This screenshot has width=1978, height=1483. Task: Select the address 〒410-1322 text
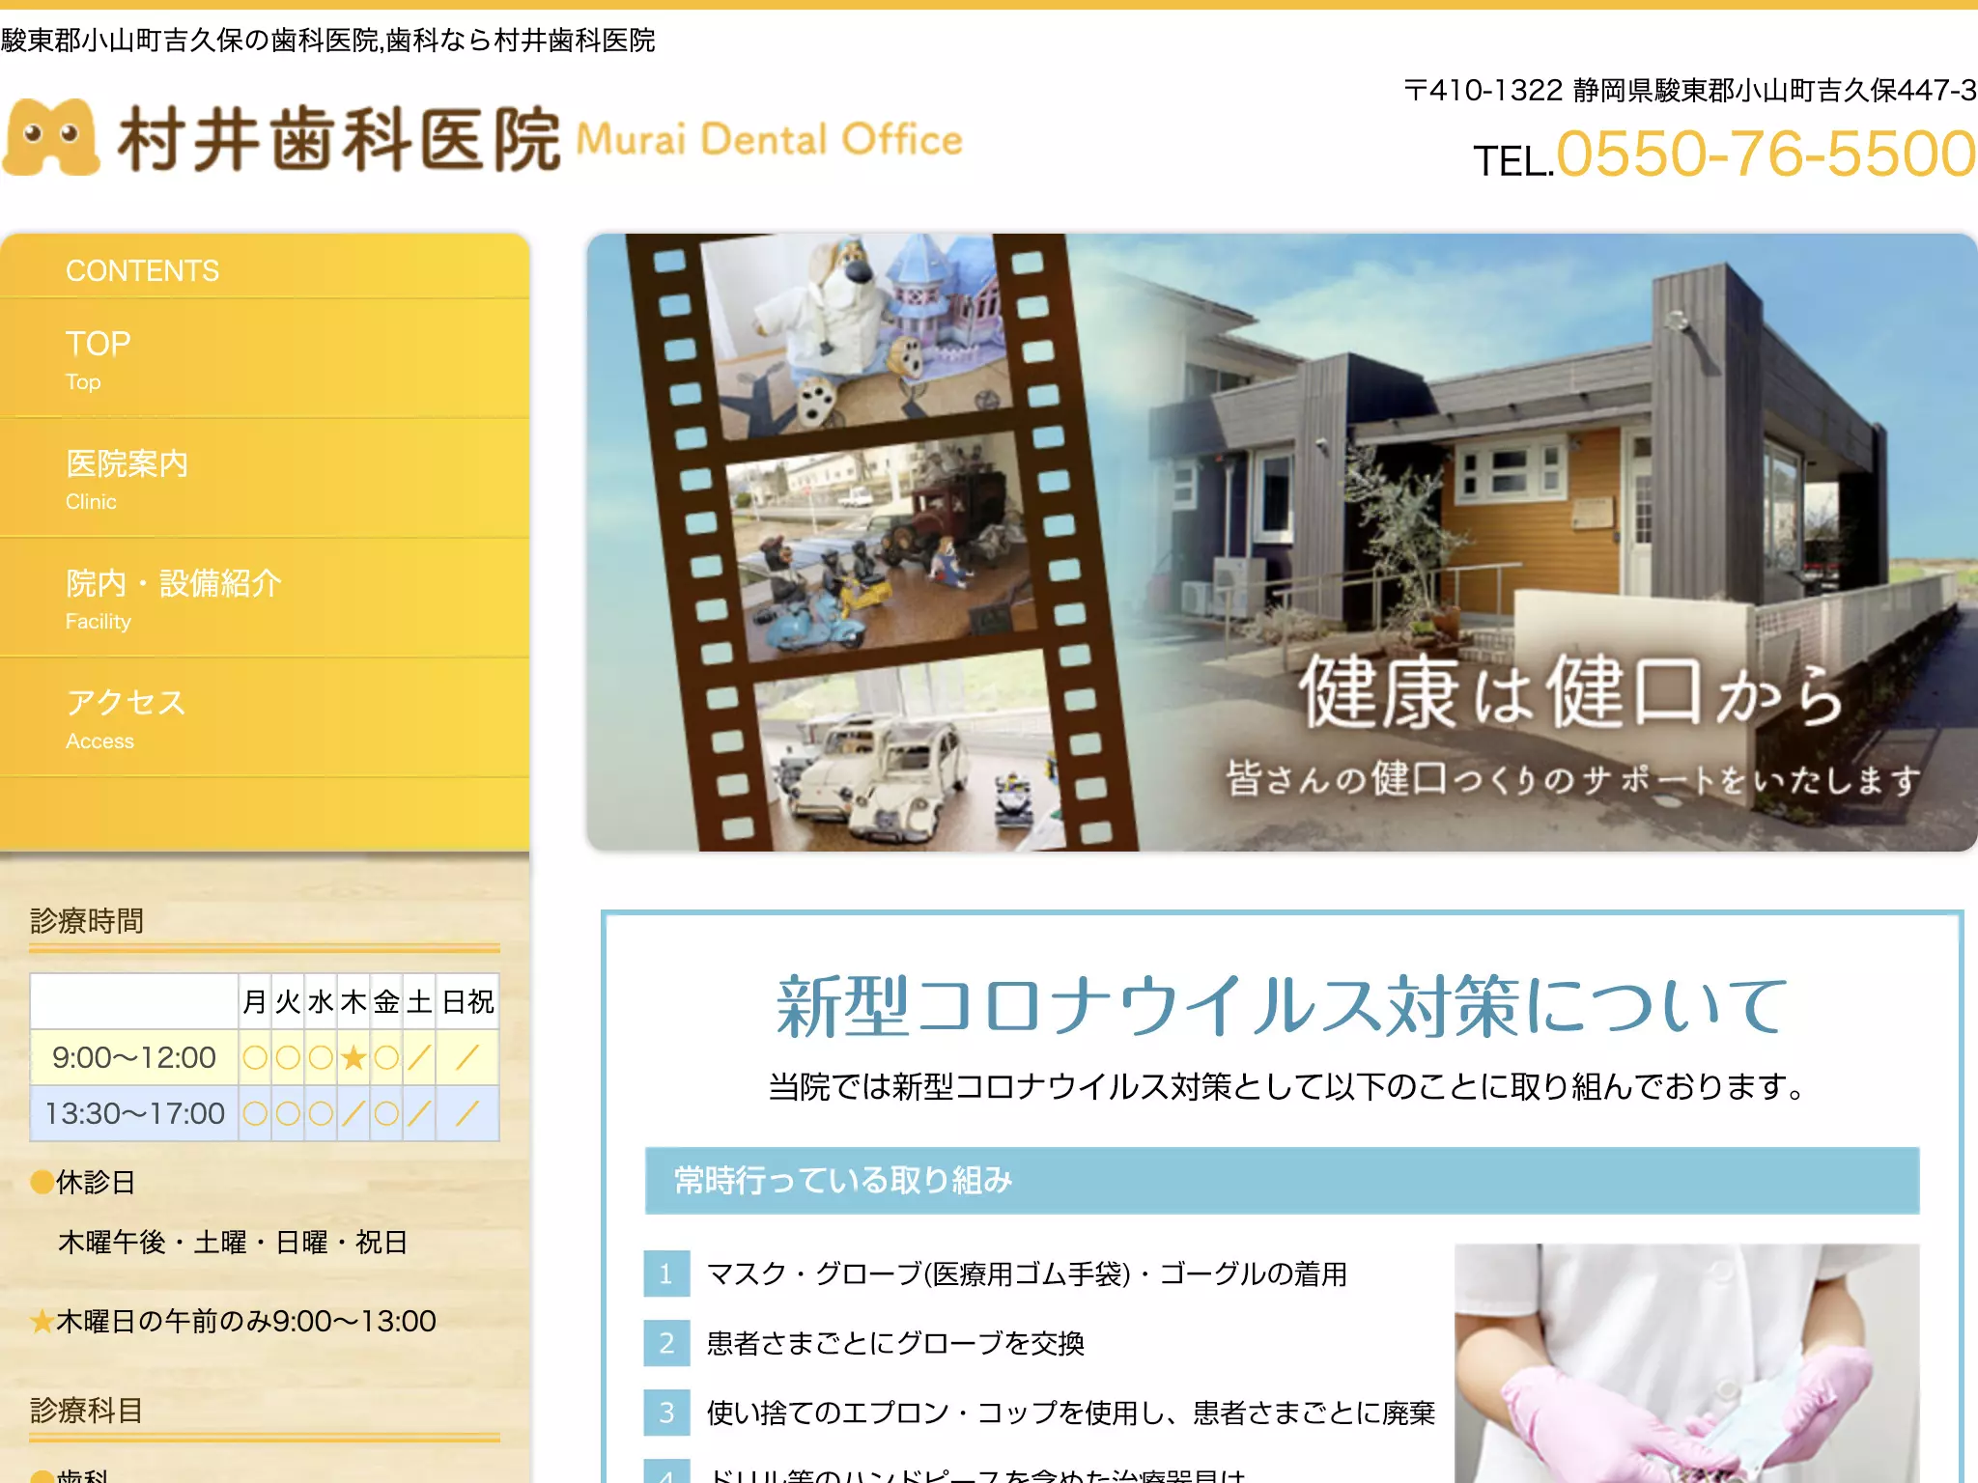point(1690,90)
